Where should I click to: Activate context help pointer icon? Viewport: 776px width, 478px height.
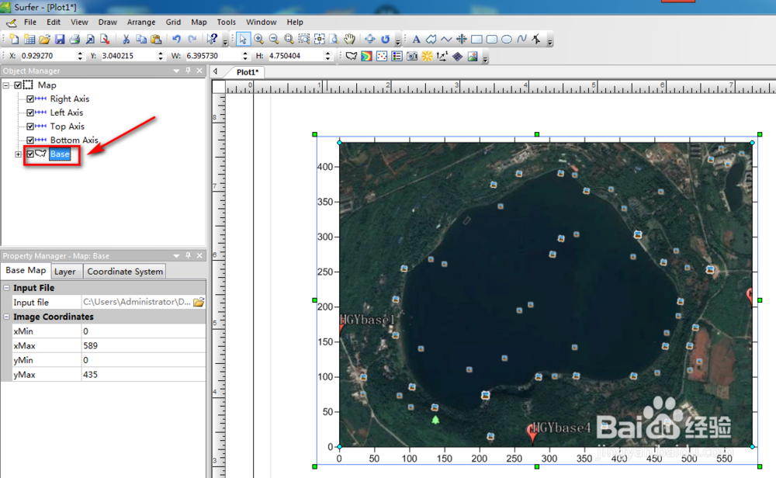(213, 39)
